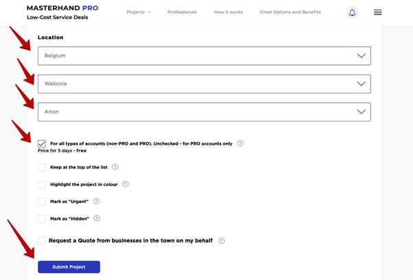Click help icon beside Request a Quote option
Screen dimensions: 413x280
222,241
